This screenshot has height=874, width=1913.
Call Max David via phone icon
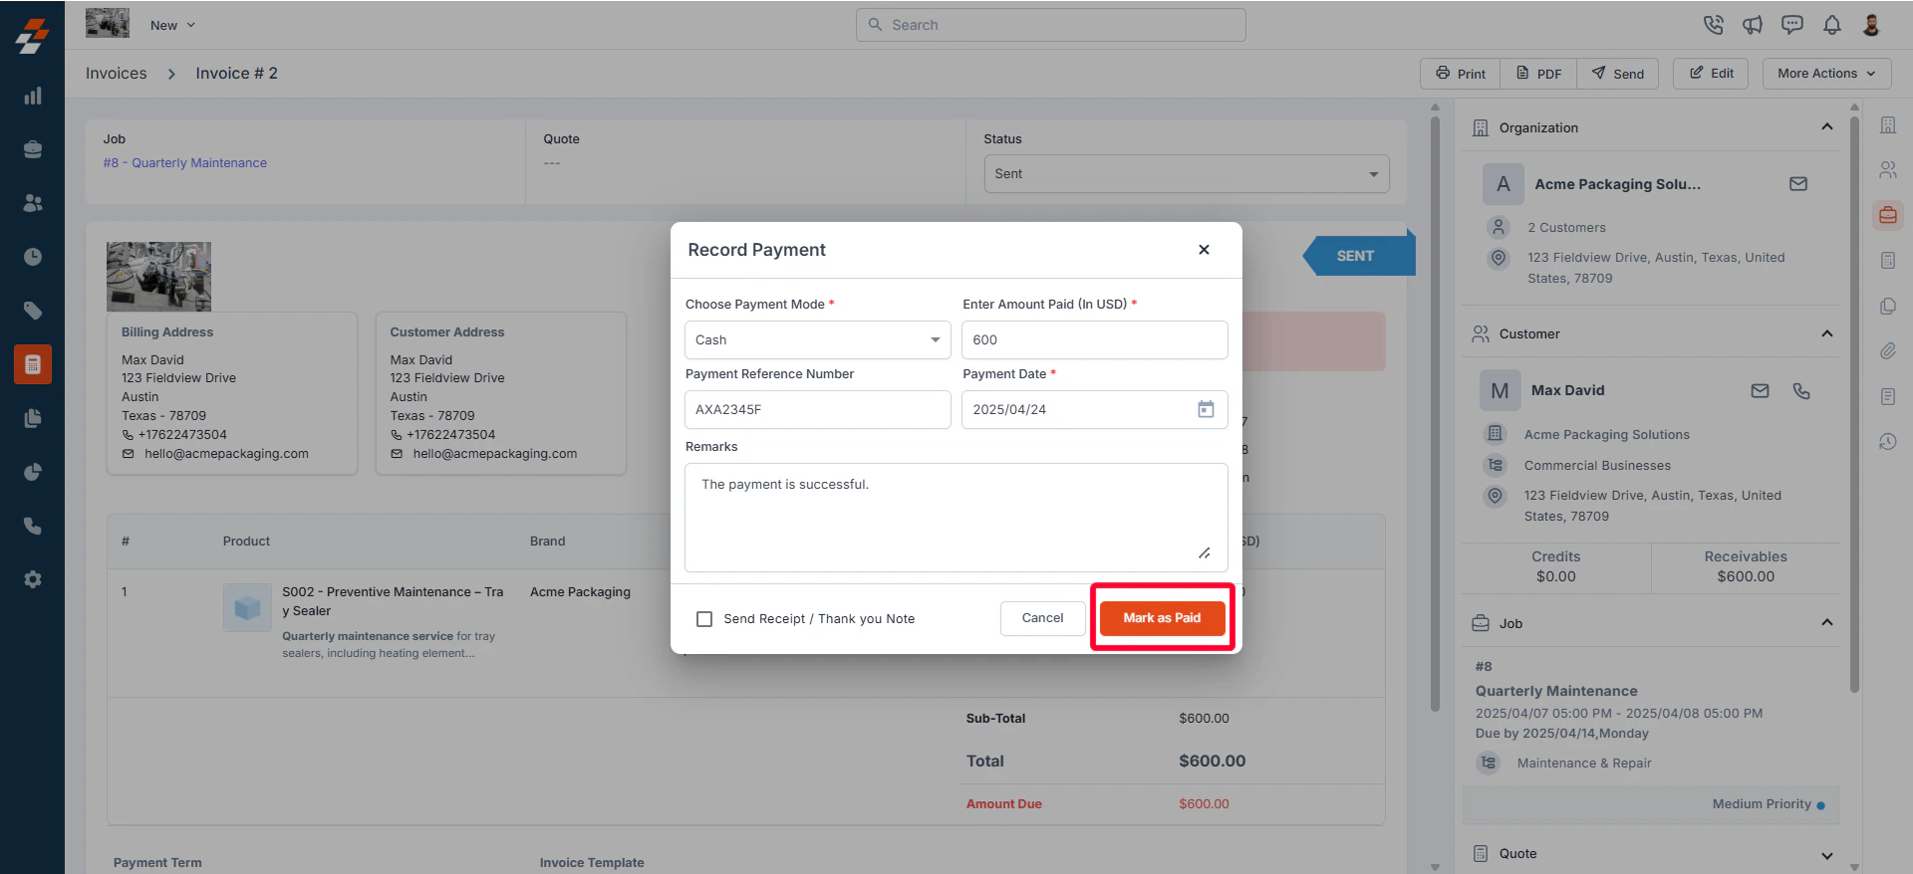click(x=1801, y=391)
